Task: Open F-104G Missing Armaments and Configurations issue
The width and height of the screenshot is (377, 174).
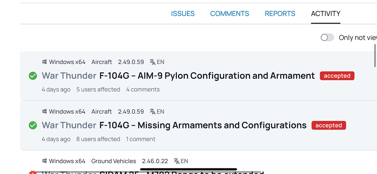Action: click(203, 125)
